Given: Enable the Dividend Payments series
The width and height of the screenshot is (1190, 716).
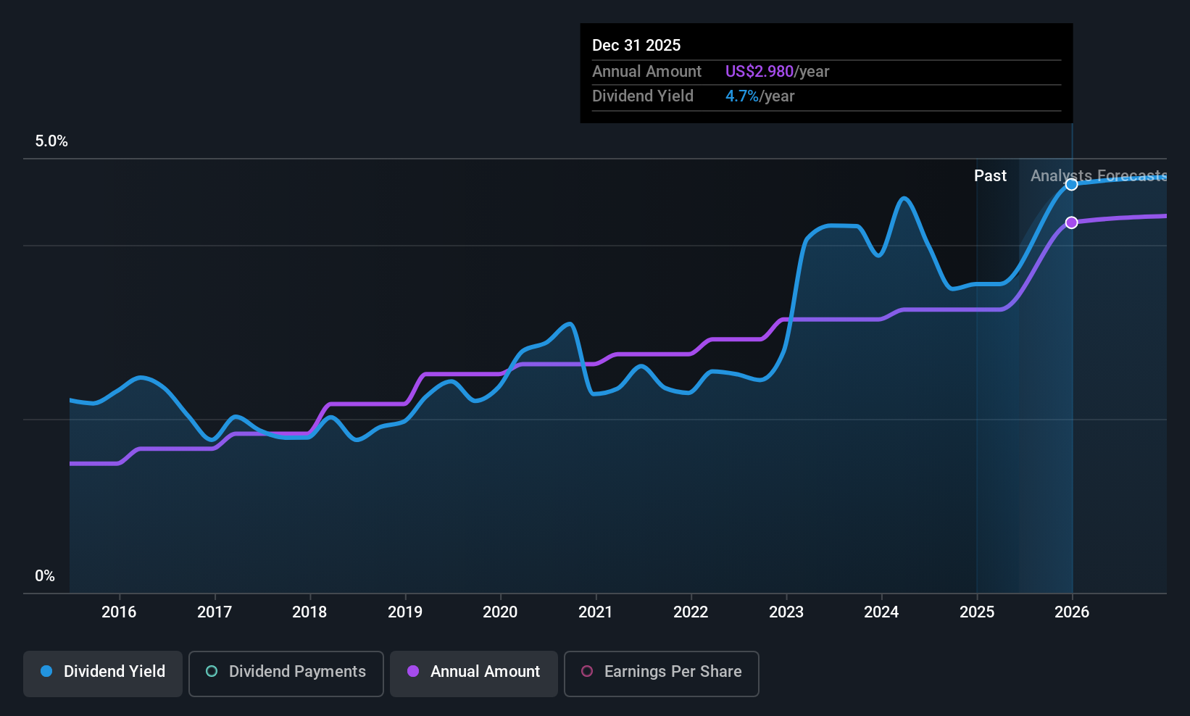Looking at the screenshot, I should (x=286, y=673).
